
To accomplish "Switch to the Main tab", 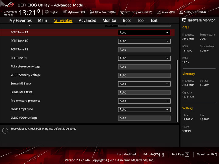I will 43,21.
